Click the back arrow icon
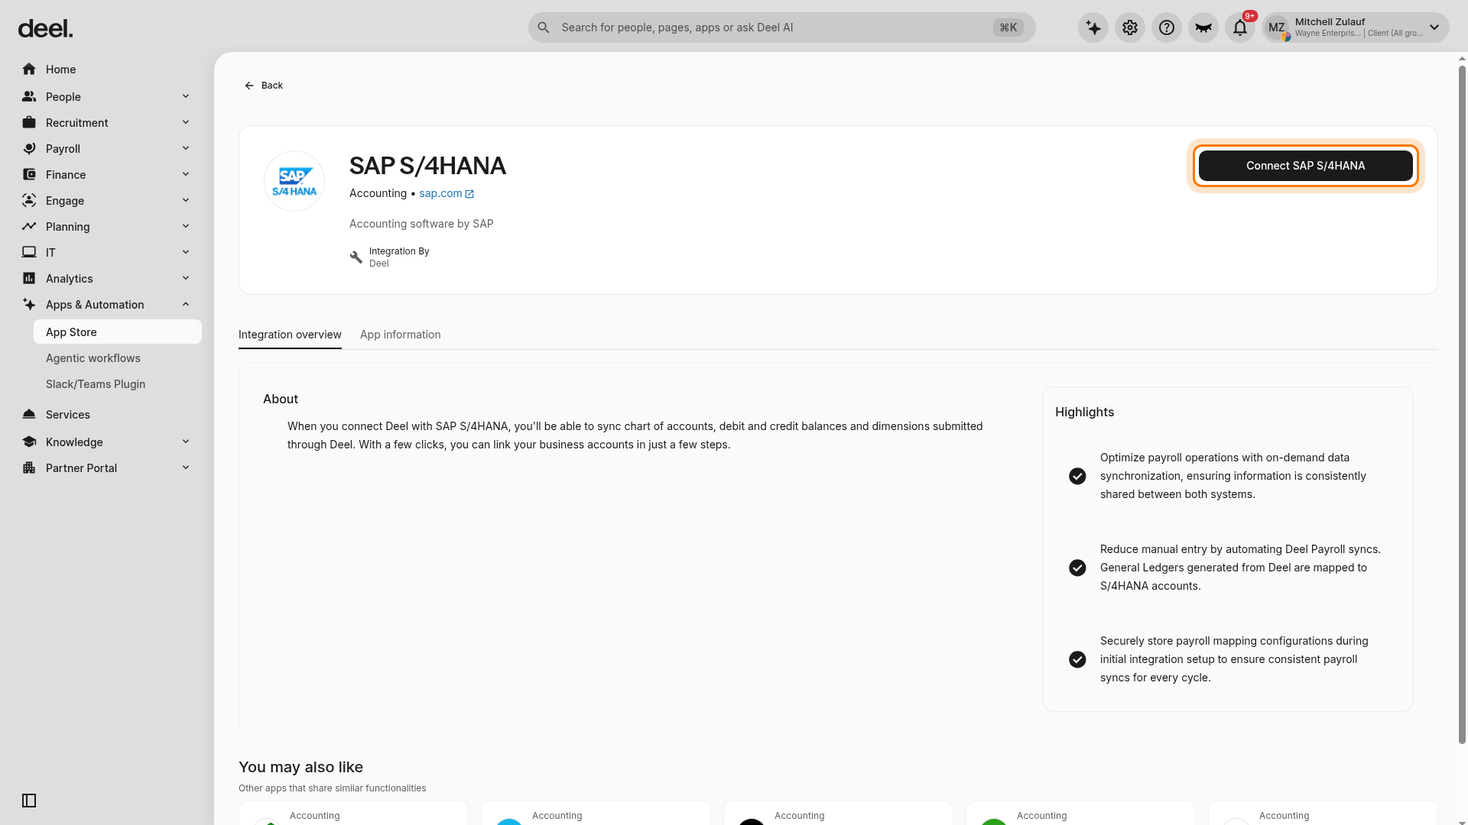Viewport: 1468px width, 825px height. coord(249,86)
